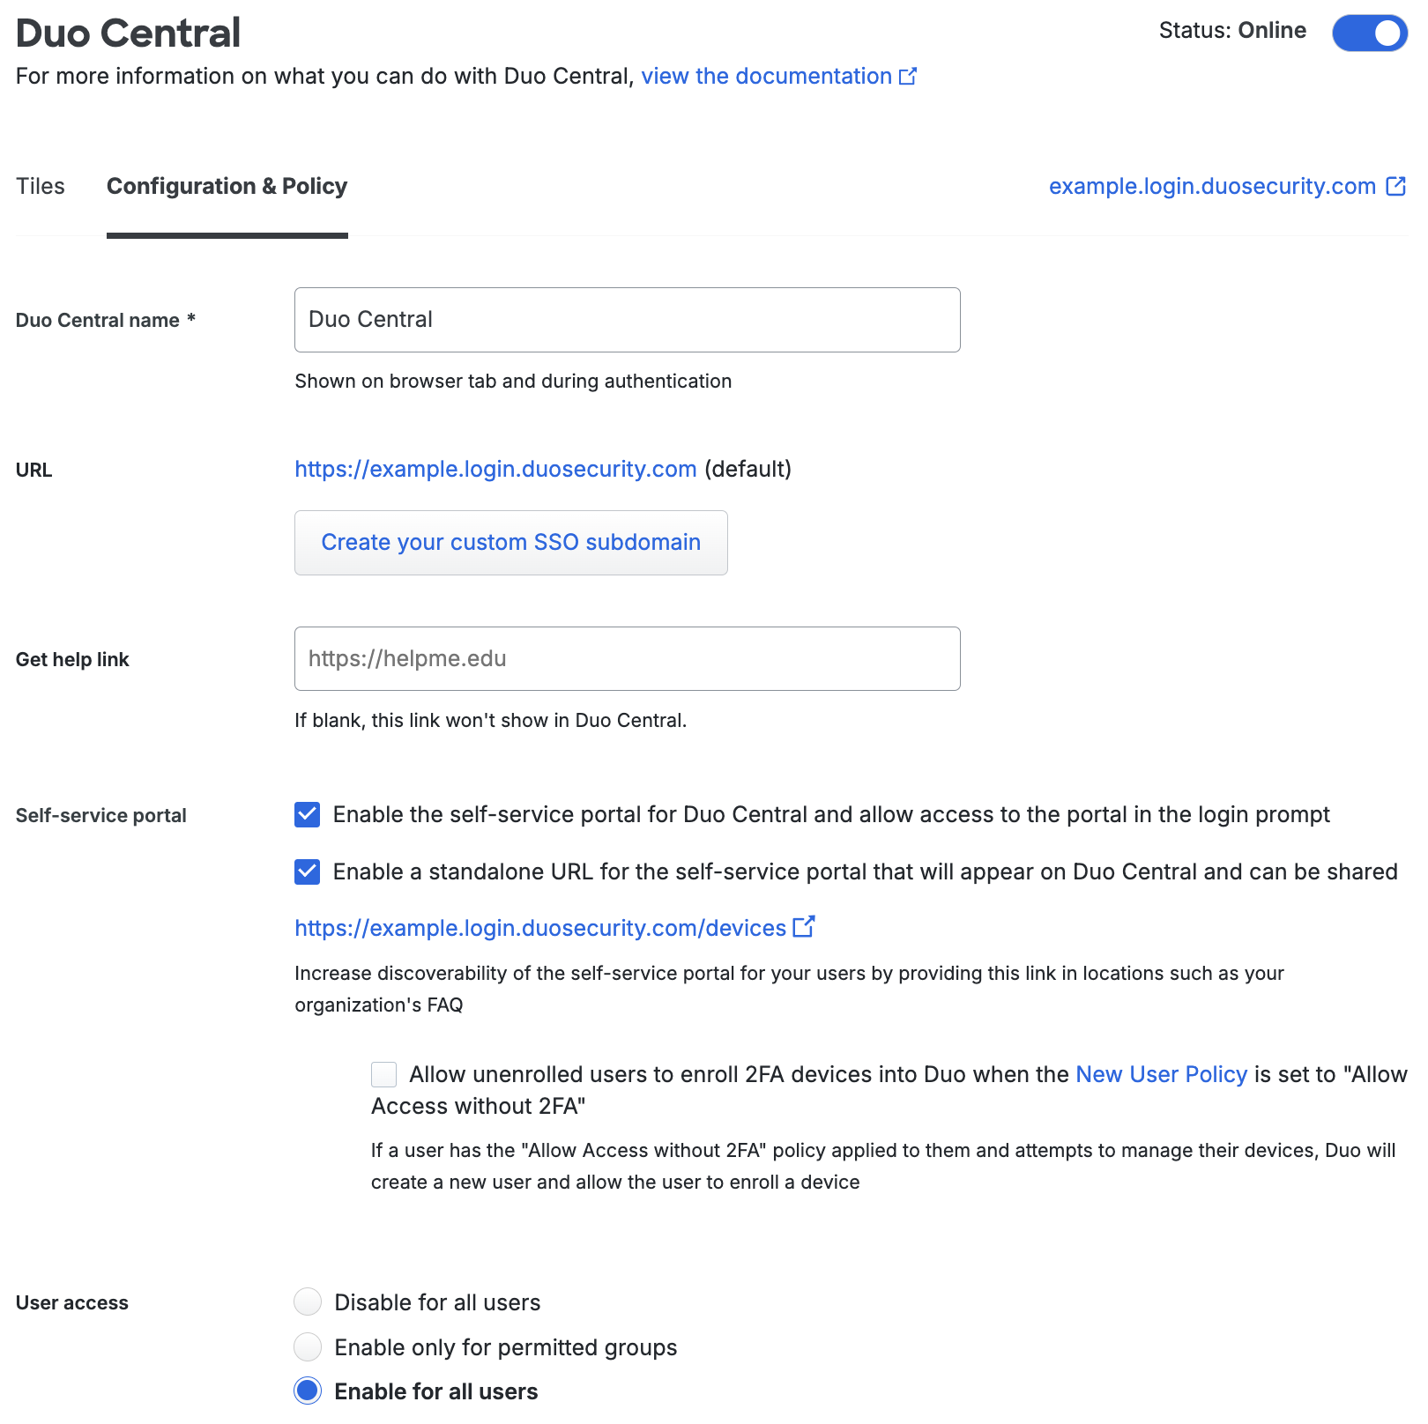Viewport: 1428px width, 1424px height.
Task: Open the Configuration & Policy tab
Action: 227,187
